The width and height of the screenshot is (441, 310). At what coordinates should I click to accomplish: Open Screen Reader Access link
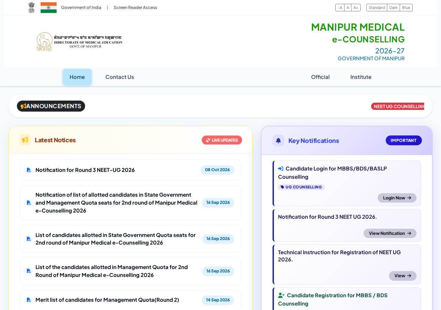pos(135,8)
